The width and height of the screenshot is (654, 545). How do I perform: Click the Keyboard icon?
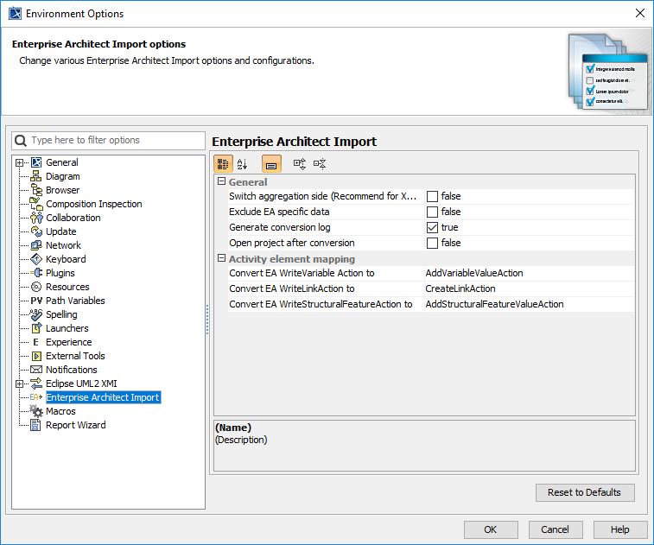[36, 258]
